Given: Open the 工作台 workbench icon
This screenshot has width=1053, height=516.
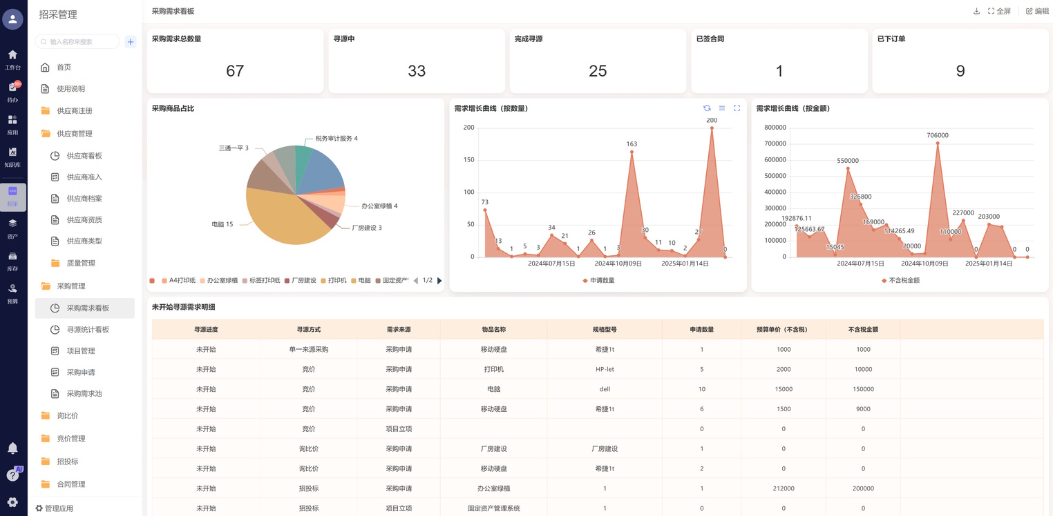Looking at the screenshot, I should coord(12,59).
